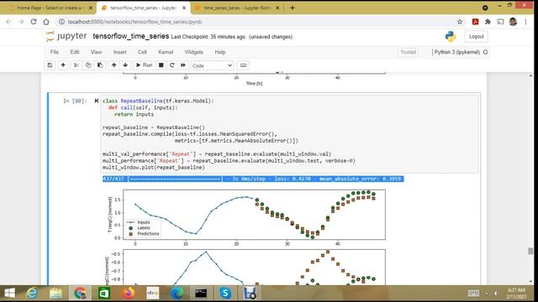Viewport: 538px width, 302px height.
Task: Click the kernel idle circle indicator
Action: point(485,52)
